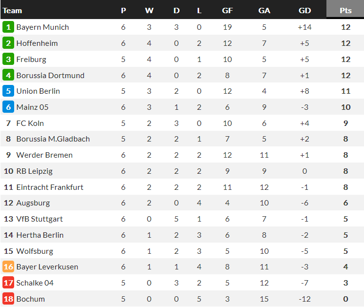Open the Bayer Leverkusen team link
This screenshot has height=307, width=364.
47,267
